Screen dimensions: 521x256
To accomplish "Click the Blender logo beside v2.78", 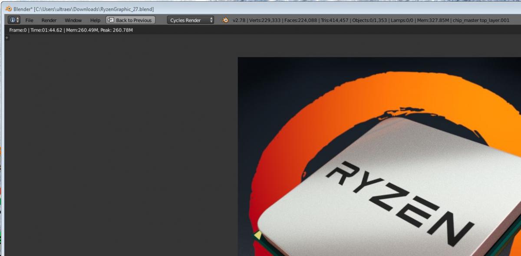I will pyautogui.click(x=225, y=20).
